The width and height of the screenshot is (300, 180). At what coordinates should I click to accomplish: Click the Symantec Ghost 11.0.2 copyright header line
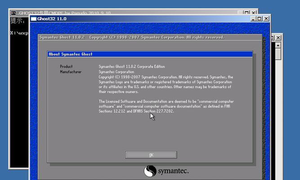coord(132,37)
